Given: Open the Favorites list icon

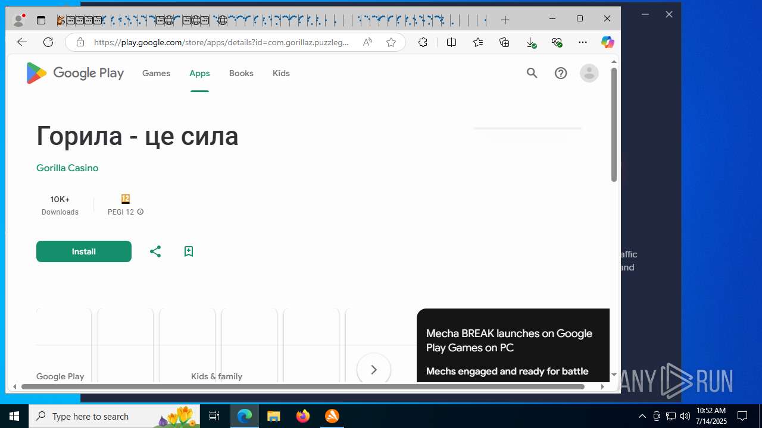Looking at the screenshot, I should [x=478, y=42].
